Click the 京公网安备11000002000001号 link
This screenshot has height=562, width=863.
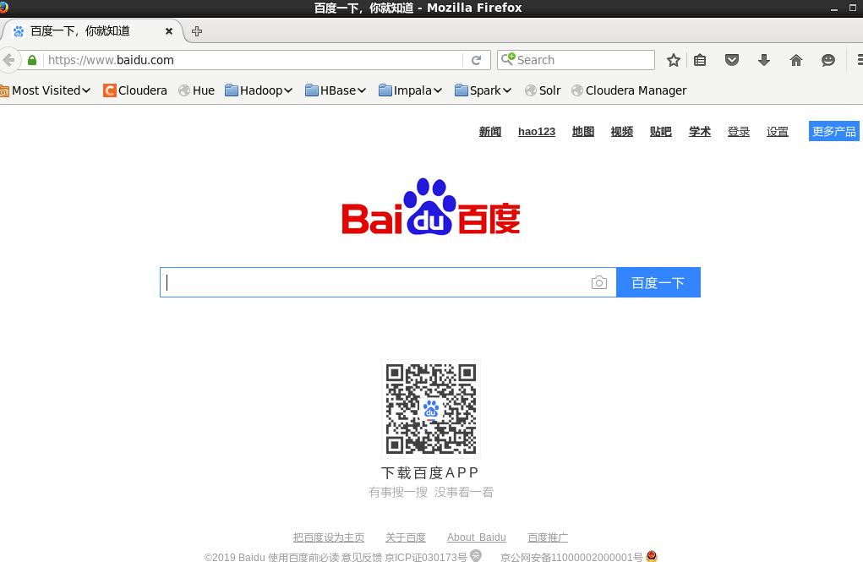tap(571, 557)
